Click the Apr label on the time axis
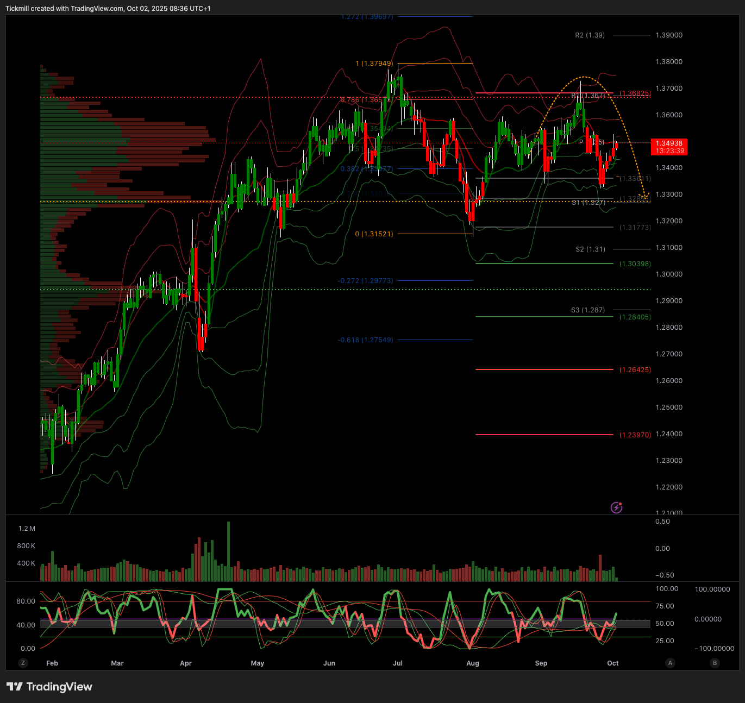This screenshot has height=703, width=745. (186, 663)
